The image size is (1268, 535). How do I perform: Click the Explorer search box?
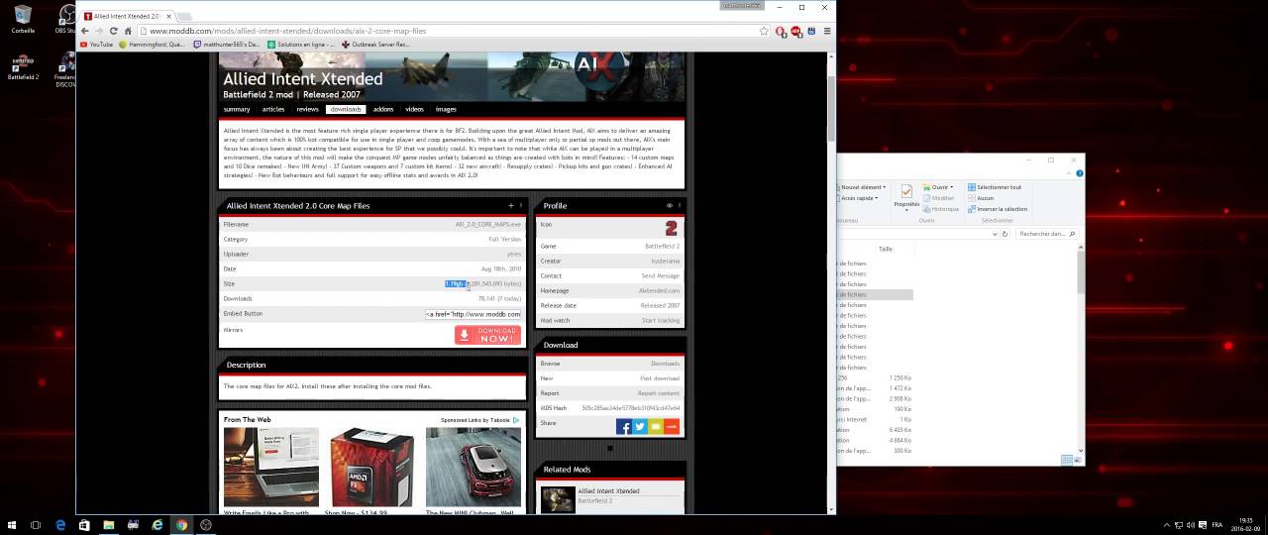point(1045,234)
